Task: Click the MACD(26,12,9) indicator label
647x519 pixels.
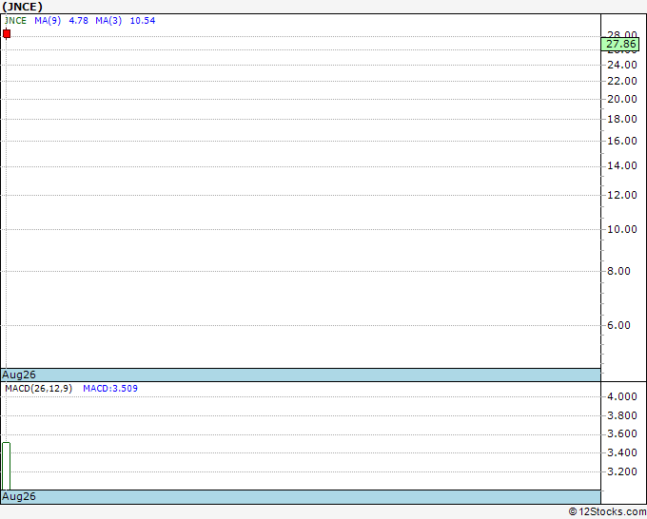Action: 38,389
